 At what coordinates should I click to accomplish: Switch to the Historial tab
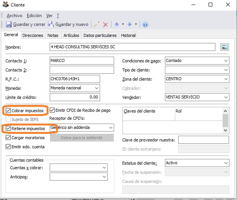click(x=128, y=35)
